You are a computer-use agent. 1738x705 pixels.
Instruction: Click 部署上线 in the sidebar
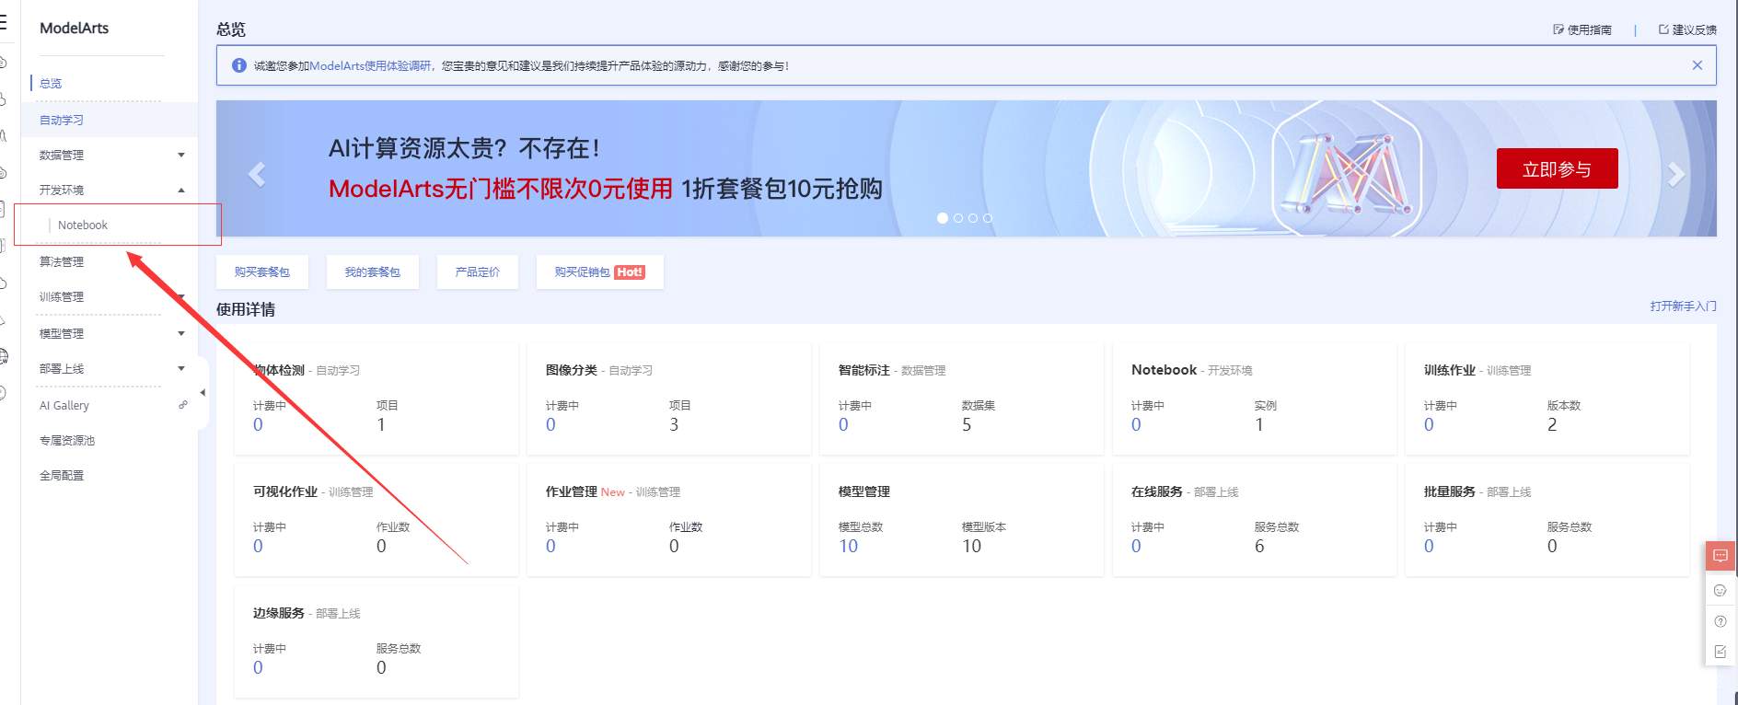tap(62, 368)
